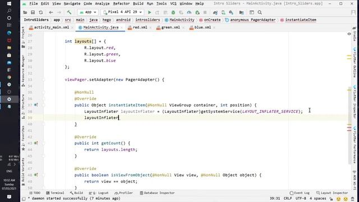Image resolution: width=359 pixels, height=202 pixels.
Task: Close the MainActivity.java tab
Action: pyautogui.click(x=122, y=27)
